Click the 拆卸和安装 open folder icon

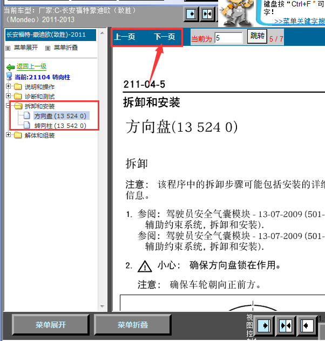[x=18, y=106]
